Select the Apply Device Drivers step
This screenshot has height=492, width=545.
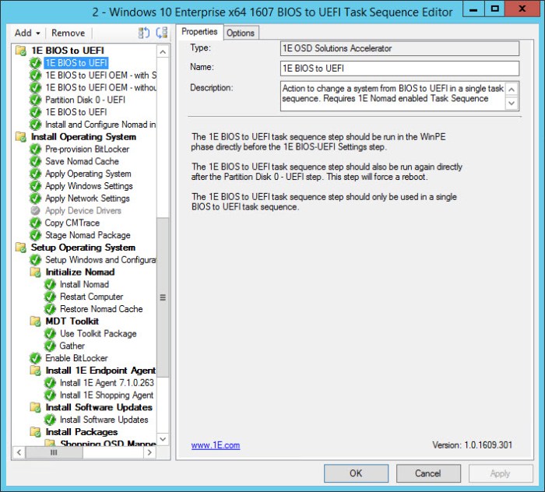click(83, 211)
